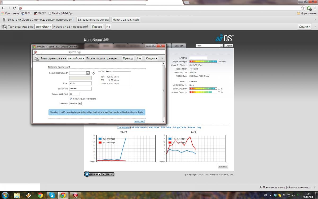Open the Опции dropdown in main translate bar
318x199 pixels.
click(x=304, y=27)
